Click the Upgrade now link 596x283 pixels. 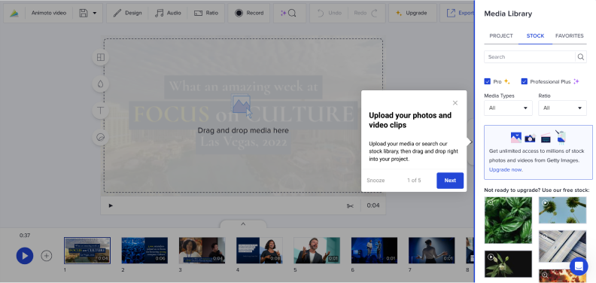pos(506,169)
